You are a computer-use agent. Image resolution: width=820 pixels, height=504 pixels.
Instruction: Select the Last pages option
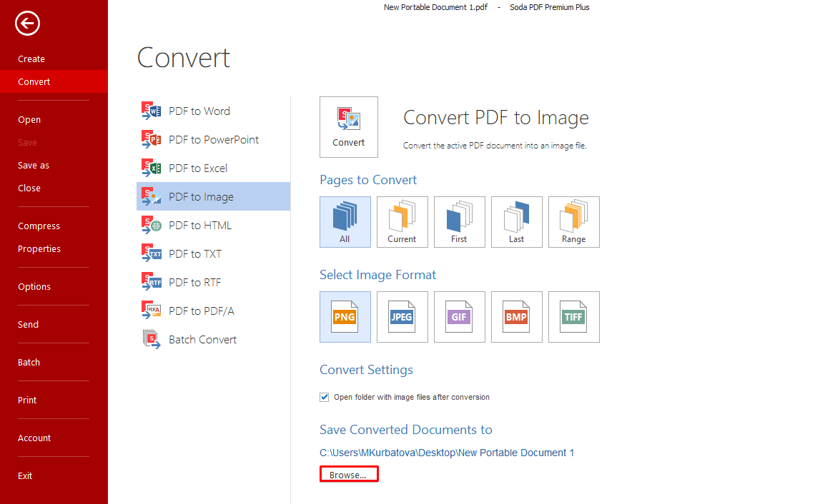(517, 222)
